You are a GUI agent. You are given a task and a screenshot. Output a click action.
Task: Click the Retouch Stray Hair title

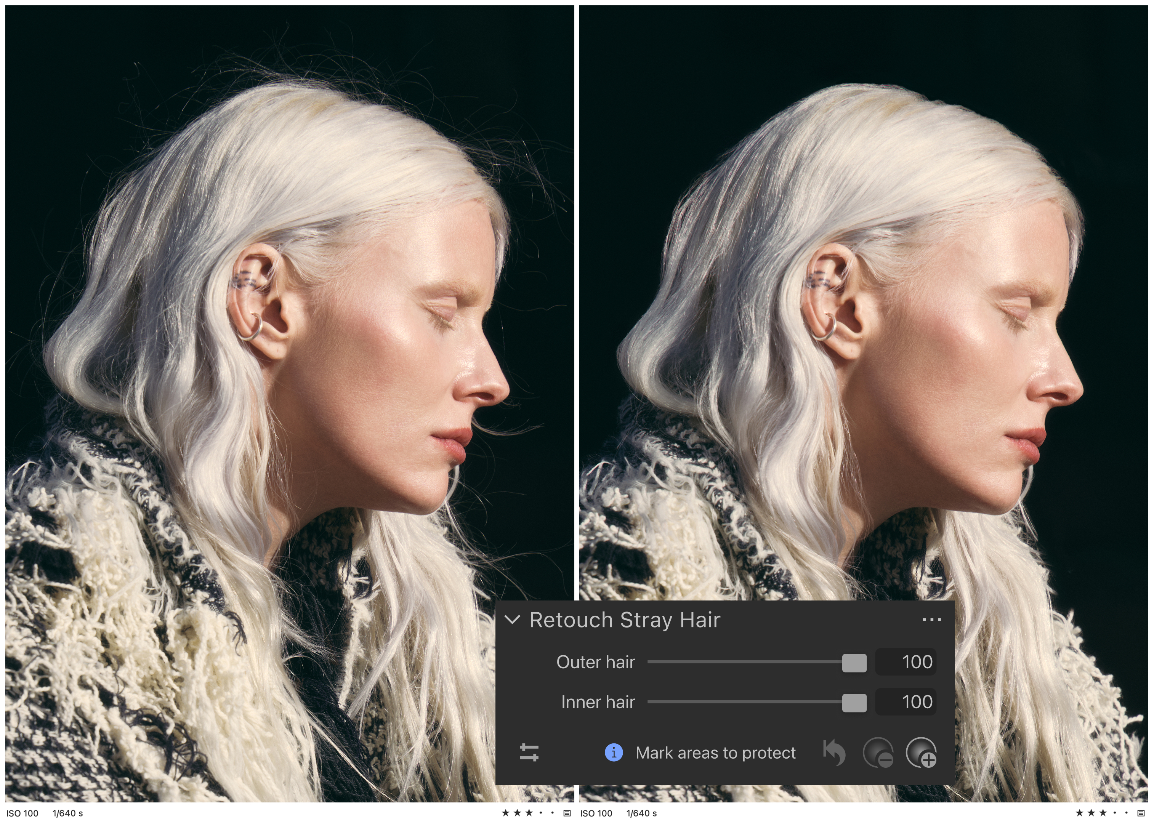click(625, 620)
